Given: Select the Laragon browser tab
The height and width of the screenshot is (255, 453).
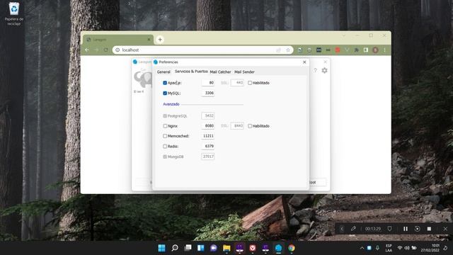Looking at the screenshot, I should coord(118,40).
